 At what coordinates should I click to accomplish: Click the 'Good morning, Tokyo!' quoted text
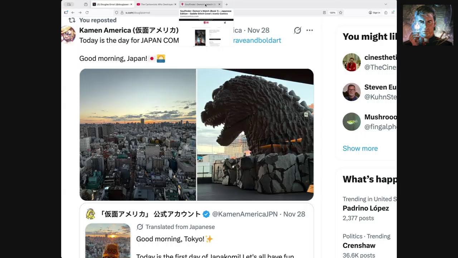pos(170,239)
